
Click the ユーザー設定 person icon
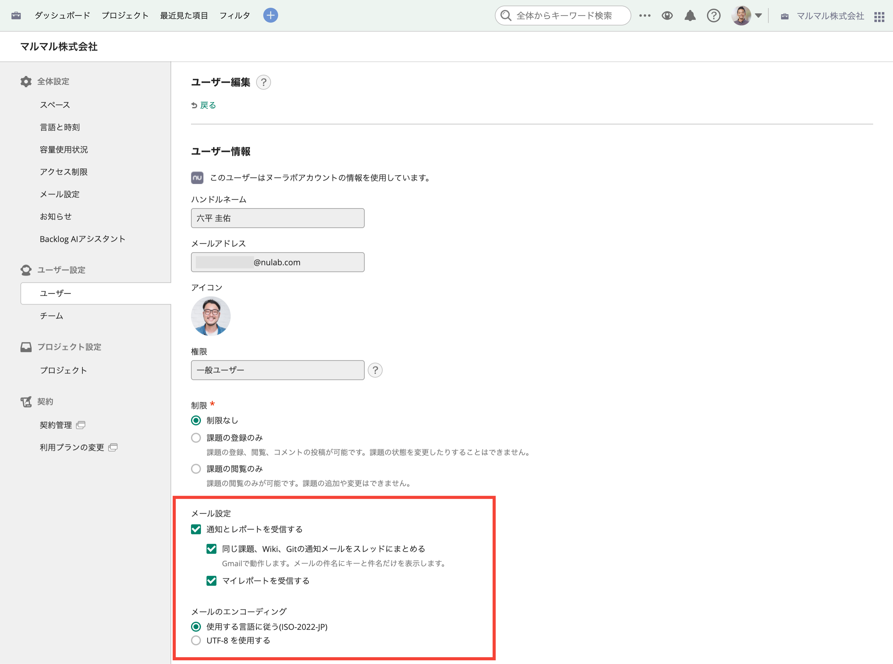pos(26,270)
